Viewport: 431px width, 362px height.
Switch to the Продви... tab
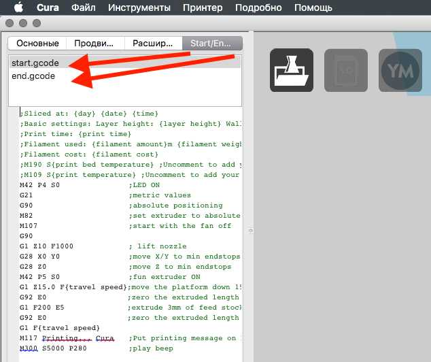pos(95,43)
